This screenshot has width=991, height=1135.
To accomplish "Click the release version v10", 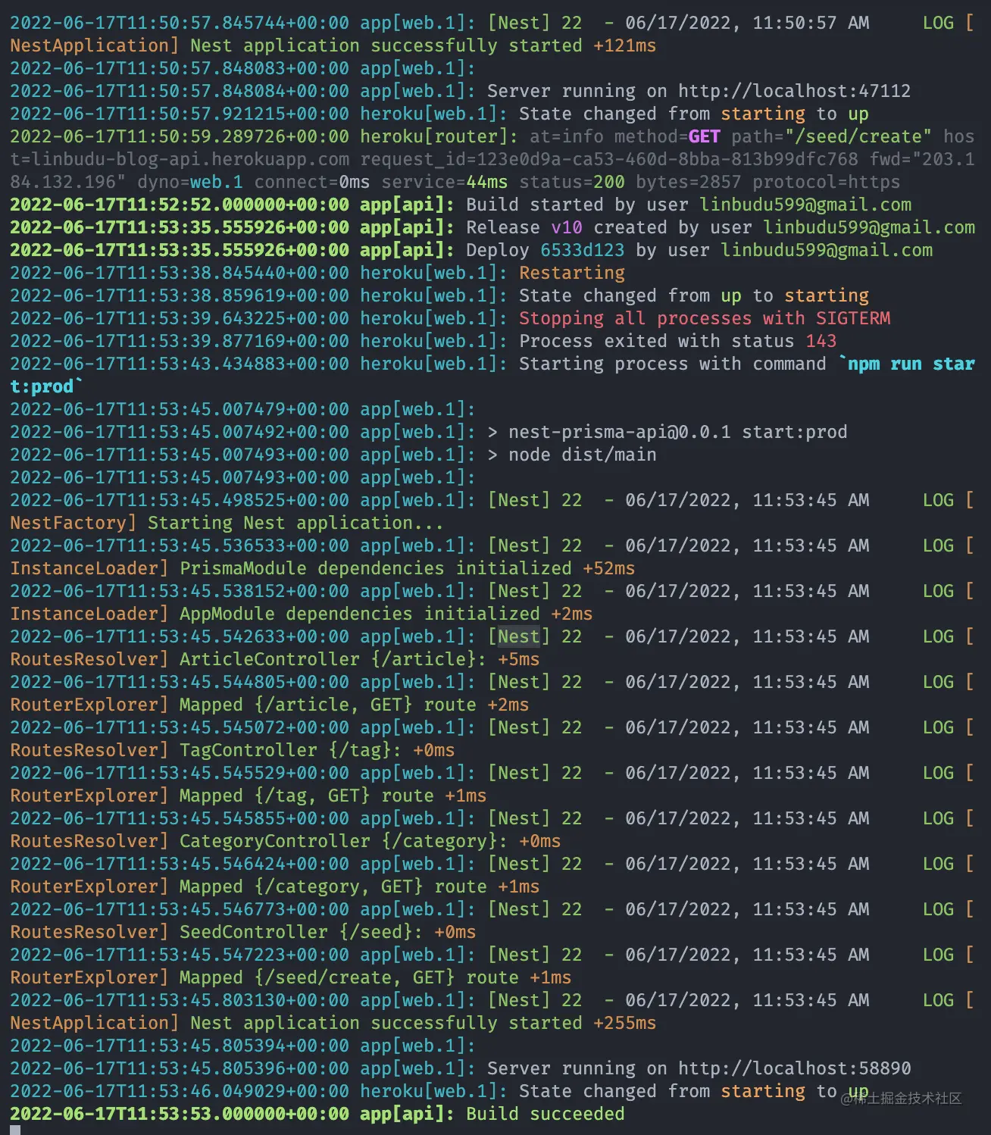I will (x=567, y=227).
